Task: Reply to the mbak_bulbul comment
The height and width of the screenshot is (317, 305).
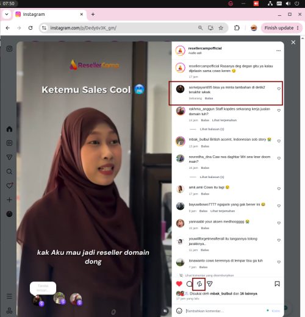Action: [x=205, y=146]
